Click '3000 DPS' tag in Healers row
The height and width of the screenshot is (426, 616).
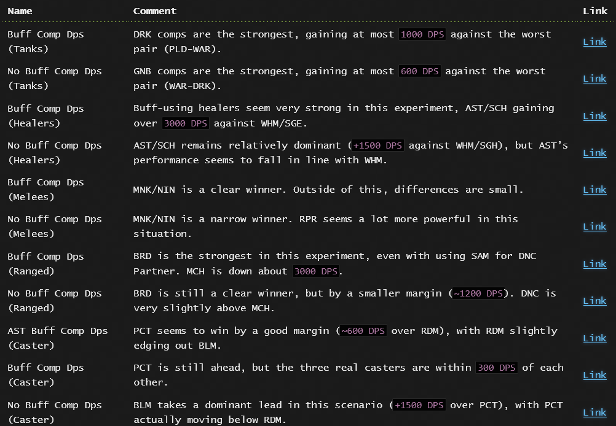(x=186, y=123)
